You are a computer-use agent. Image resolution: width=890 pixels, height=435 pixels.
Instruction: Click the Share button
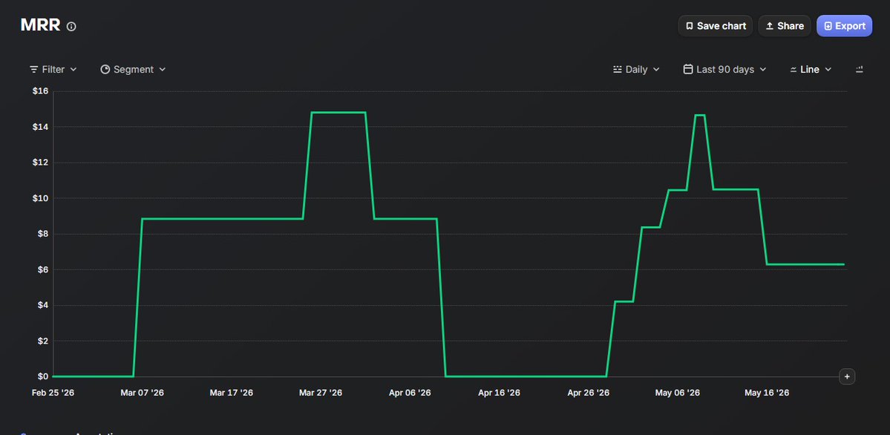click(x=785, y=25)
